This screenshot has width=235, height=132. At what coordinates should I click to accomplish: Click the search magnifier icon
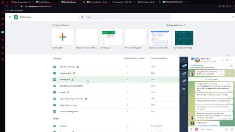point(82,17)
